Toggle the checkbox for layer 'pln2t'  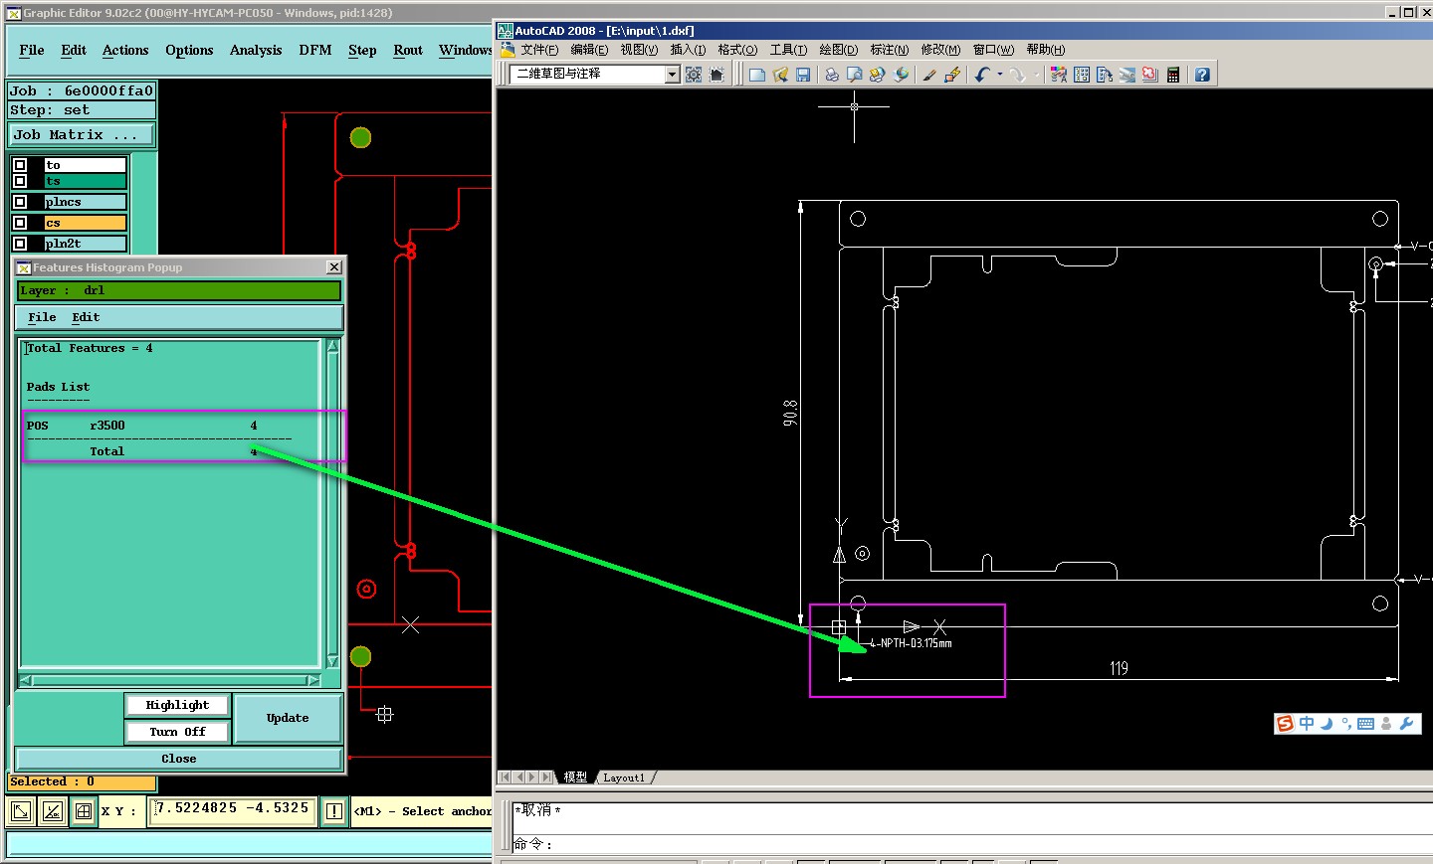click(x=20, y=243)
